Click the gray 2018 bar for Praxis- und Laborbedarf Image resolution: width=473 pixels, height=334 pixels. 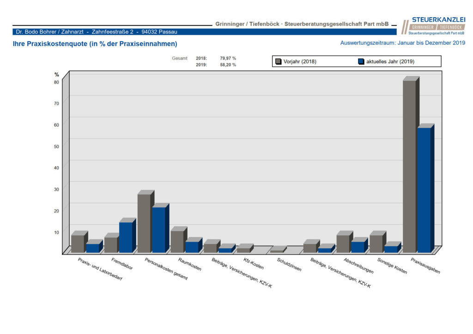78,244
